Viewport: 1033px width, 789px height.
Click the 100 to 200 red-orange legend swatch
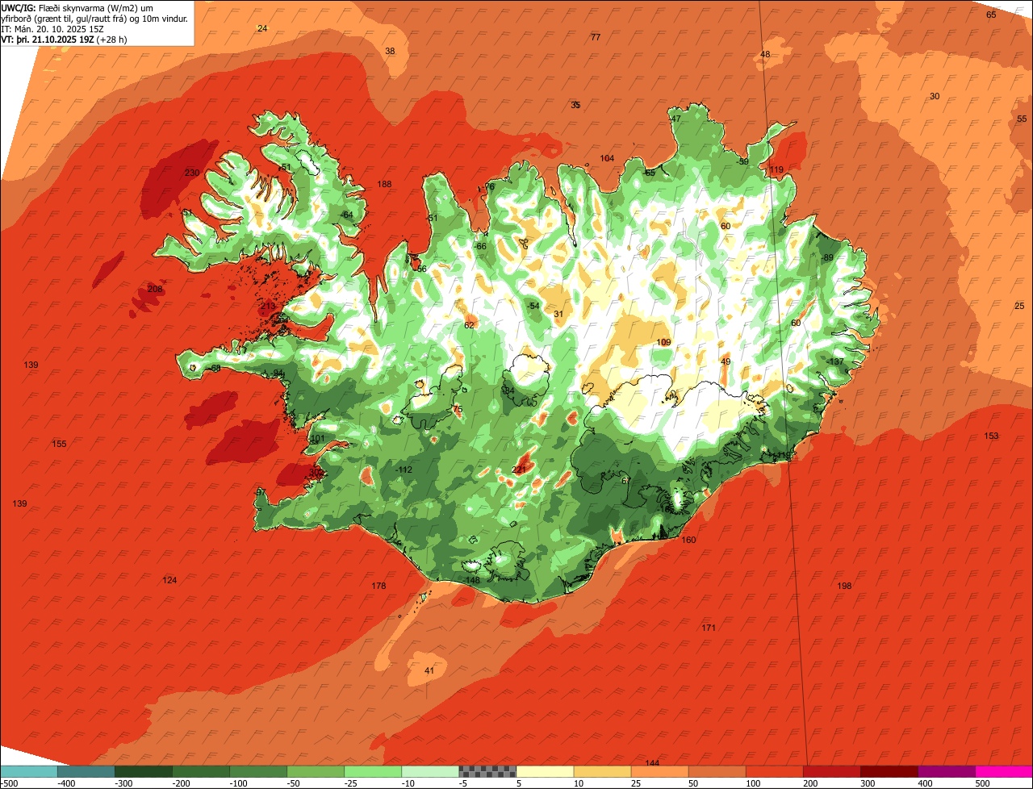pyautogui.click(x=773, y=771)
